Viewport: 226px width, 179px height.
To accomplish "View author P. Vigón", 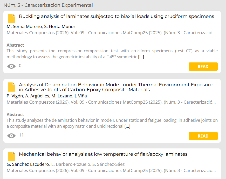I will [x=15, y=96].
